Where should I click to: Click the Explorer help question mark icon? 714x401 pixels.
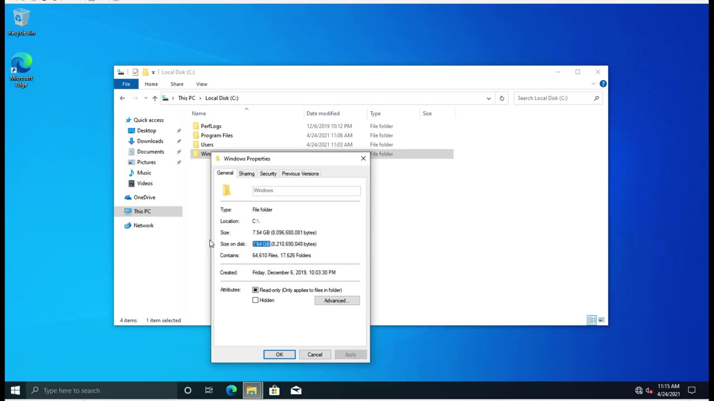coord(603,84)
